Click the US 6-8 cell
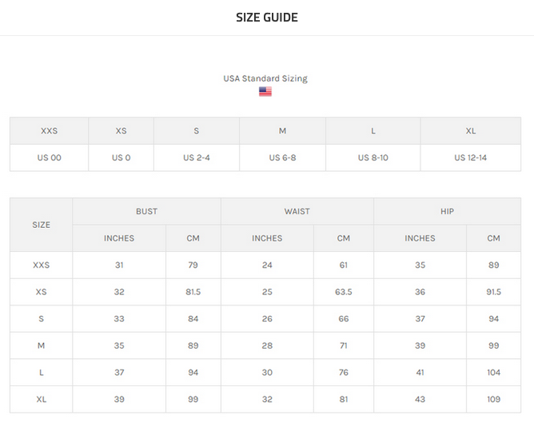The width and height of the screenshot is (534, 431). coord(282,158)
